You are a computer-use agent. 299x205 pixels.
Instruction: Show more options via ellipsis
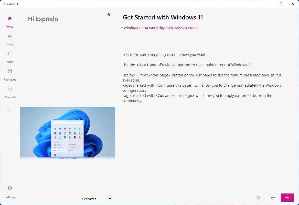point(10,110)
